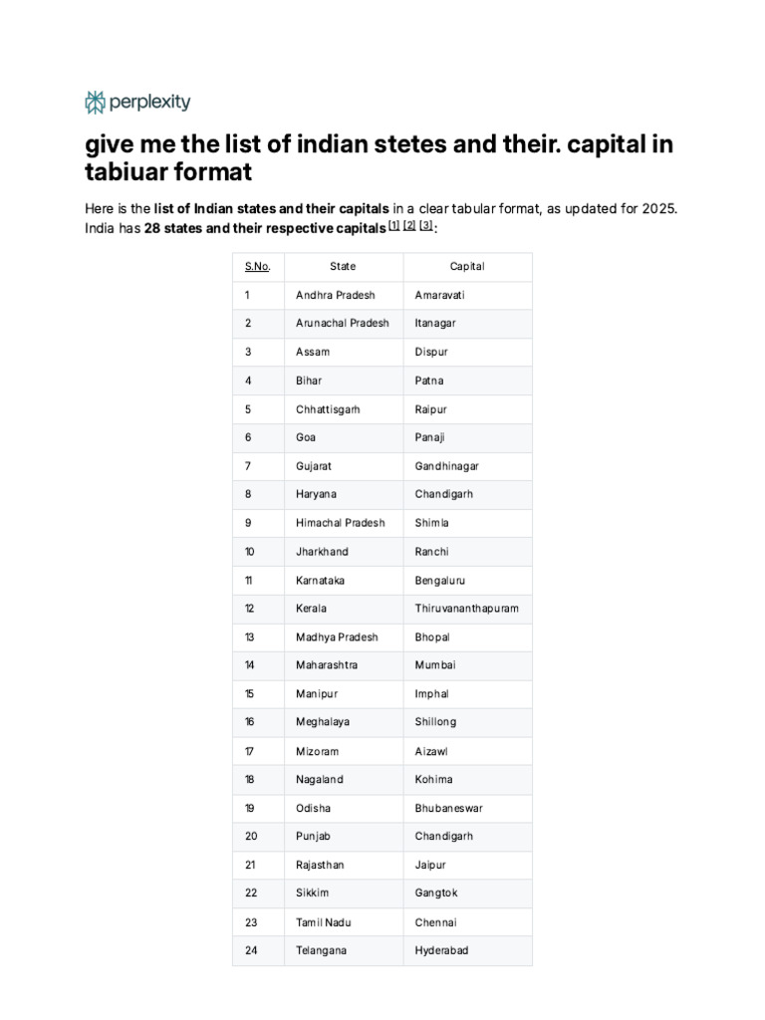Click the S.No. column header
This screenshot has width=765, height=1020.
coord(258,267)
